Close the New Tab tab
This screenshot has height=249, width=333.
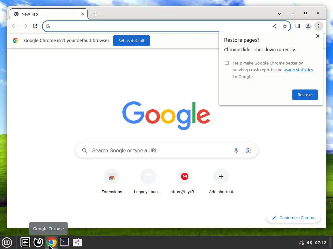pyautogui.click(x=83, y=14)
